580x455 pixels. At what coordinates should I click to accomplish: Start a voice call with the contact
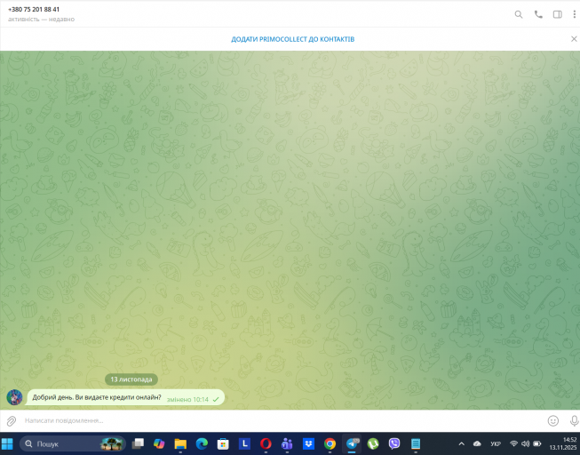pyautogui.click(x=538, y=14)
